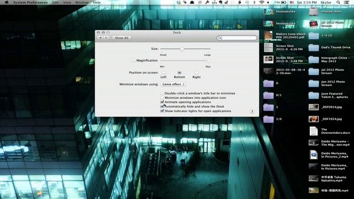Go back in System Preferences
354x199 pixels.
(101, 38)
